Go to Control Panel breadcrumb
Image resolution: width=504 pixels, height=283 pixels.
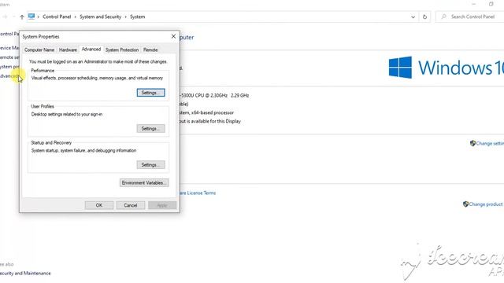pyautogui.click(x=57, y=17)
